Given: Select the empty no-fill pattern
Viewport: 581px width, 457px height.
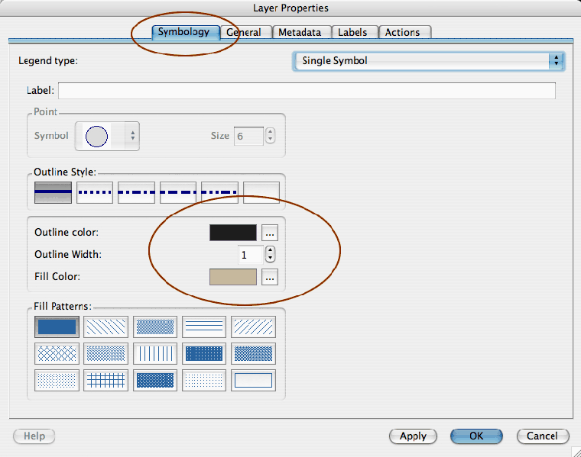Looking at the screenshot, I should tap(253, 380).
